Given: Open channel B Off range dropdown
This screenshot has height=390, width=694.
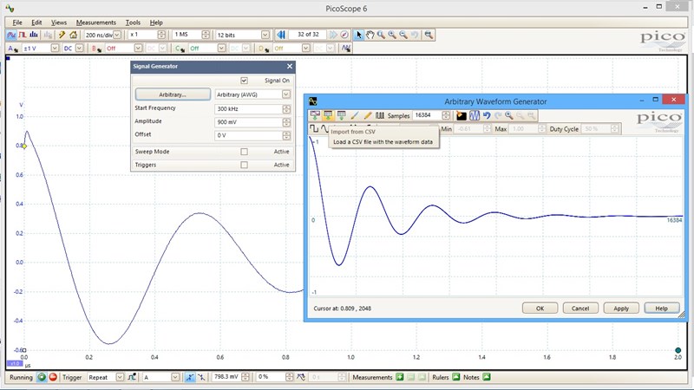Looking at the screenshot, I should 138,48.
